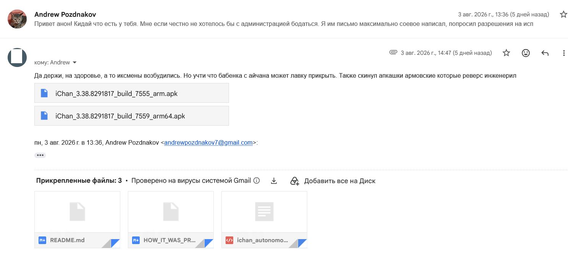Open the andrewpozdnakov7@gmail.com email link
The image size is (568, 265).
tap(208, 143)
